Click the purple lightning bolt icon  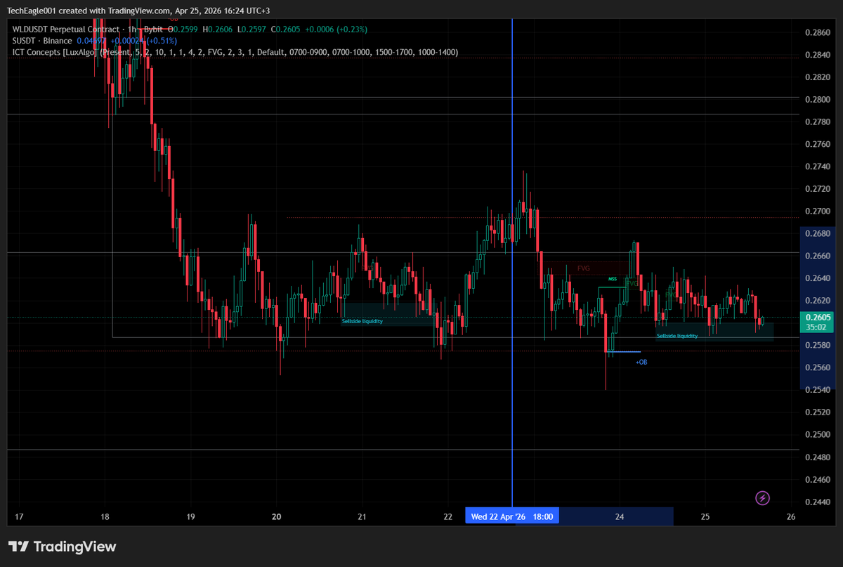pyautogui.click(x=762, y=498)
